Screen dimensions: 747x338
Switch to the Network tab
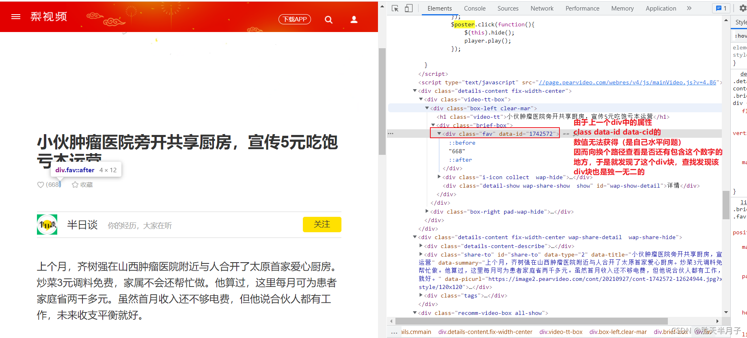(x=542, y=8)
